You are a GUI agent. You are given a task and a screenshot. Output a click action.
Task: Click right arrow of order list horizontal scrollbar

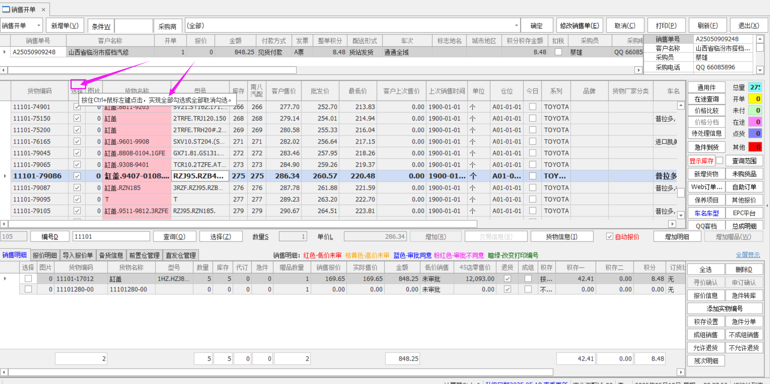pos(638,70)
